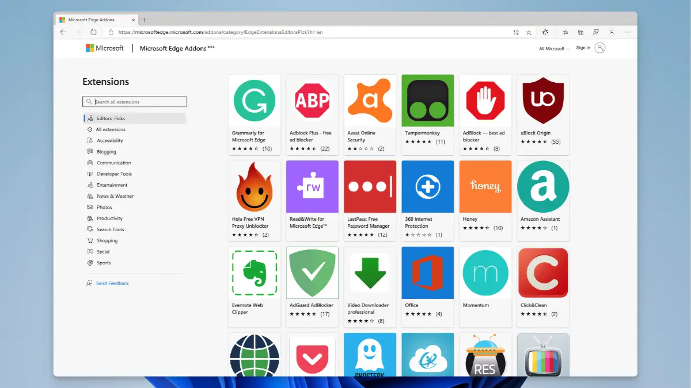Click the 'Honey' title text

point(470,219)
